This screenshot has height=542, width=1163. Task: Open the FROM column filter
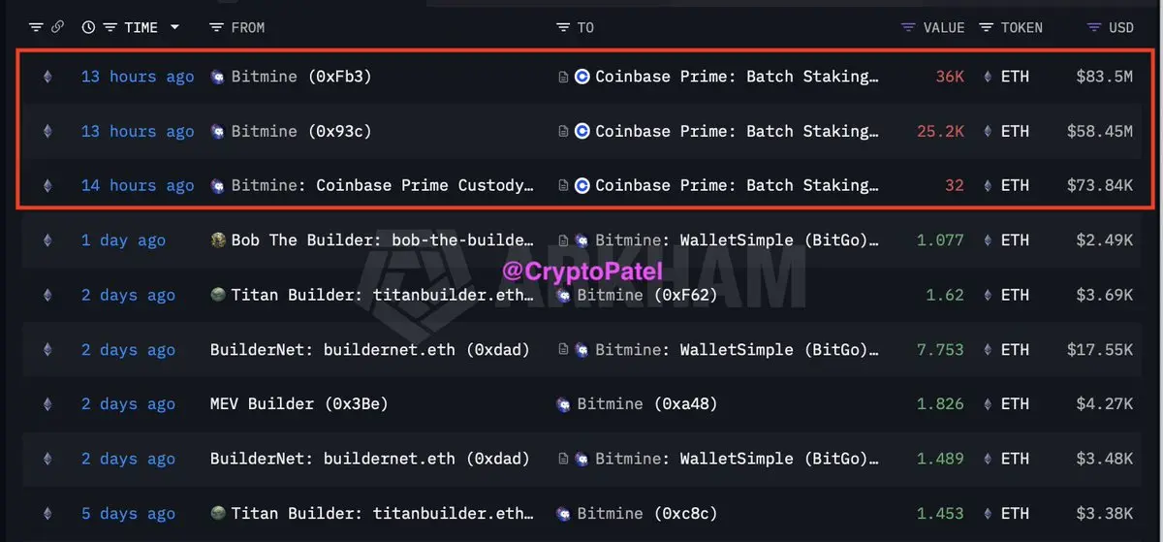click(x=217, y=27)
